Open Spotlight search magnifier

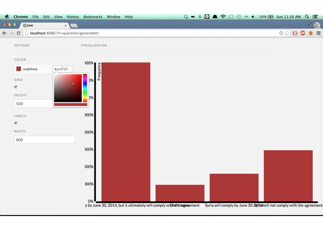[x=307, y=17]
